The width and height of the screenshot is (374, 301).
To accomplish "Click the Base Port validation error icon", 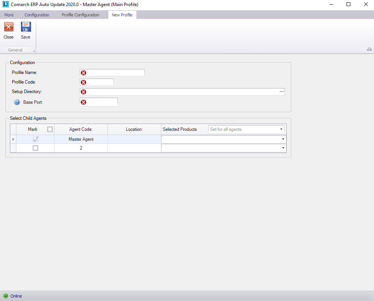I will click(83, 102).
